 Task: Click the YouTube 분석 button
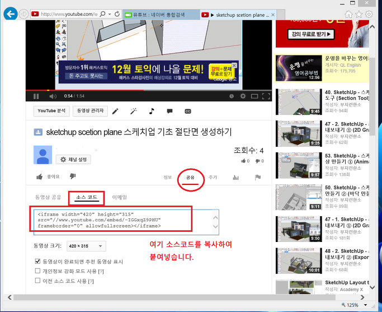(x=51, y=111)
